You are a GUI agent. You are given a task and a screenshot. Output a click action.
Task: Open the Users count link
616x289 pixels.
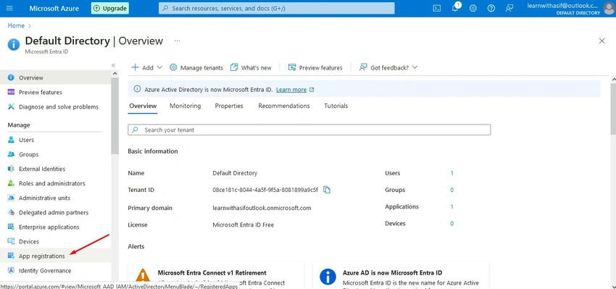pos(451,173)
